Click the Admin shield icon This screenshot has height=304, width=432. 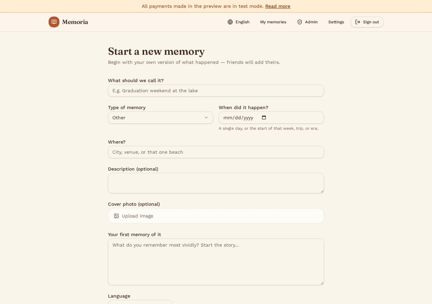tap(300, 22)
